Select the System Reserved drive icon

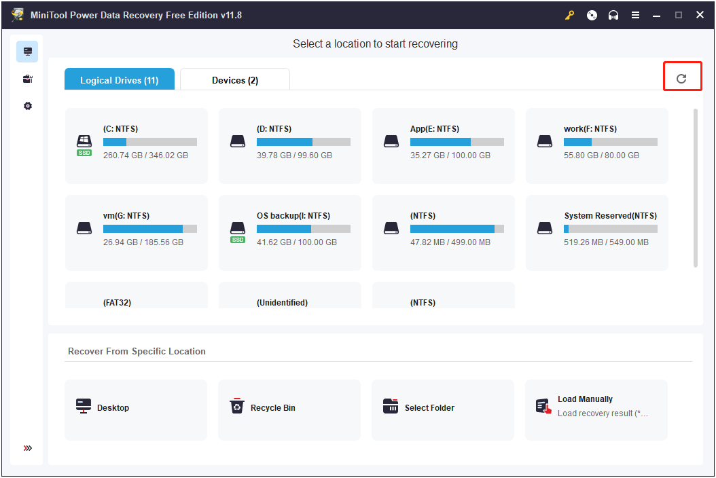tap(544, 228)
